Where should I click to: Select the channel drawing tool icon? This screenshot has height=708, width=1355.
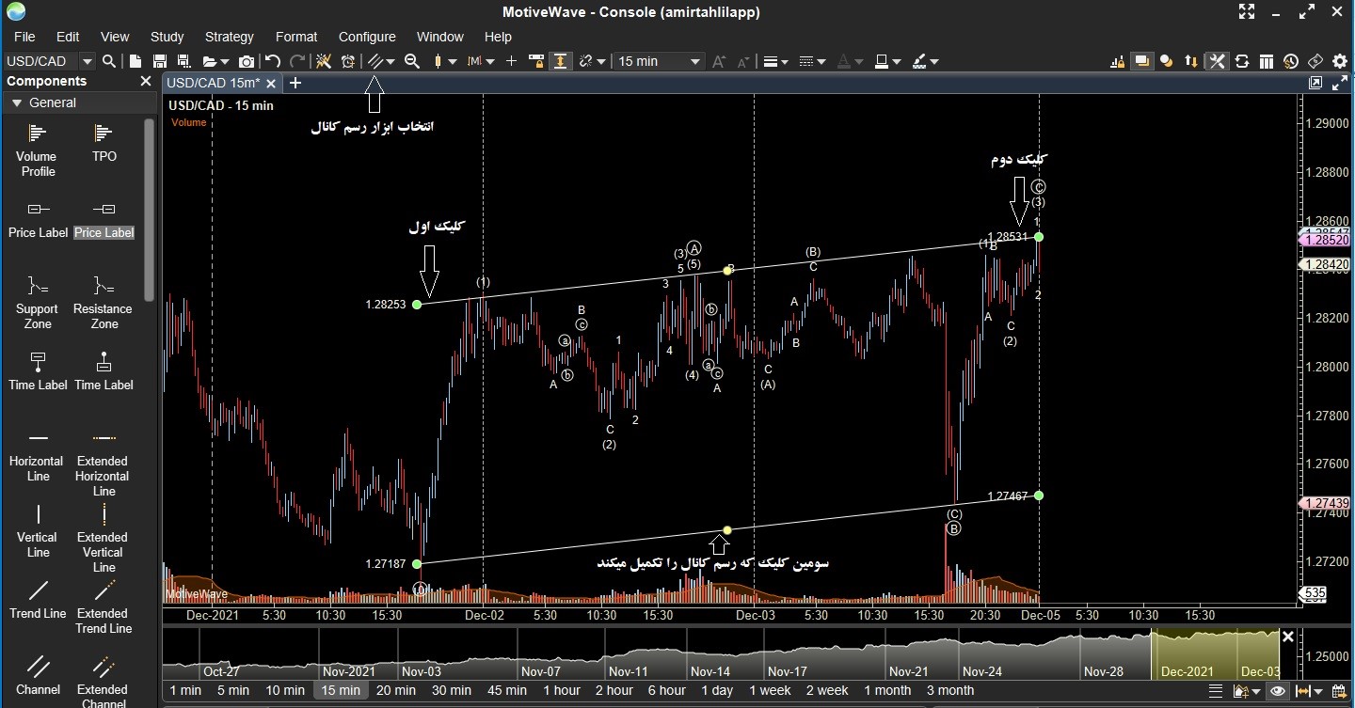[375, 61]
